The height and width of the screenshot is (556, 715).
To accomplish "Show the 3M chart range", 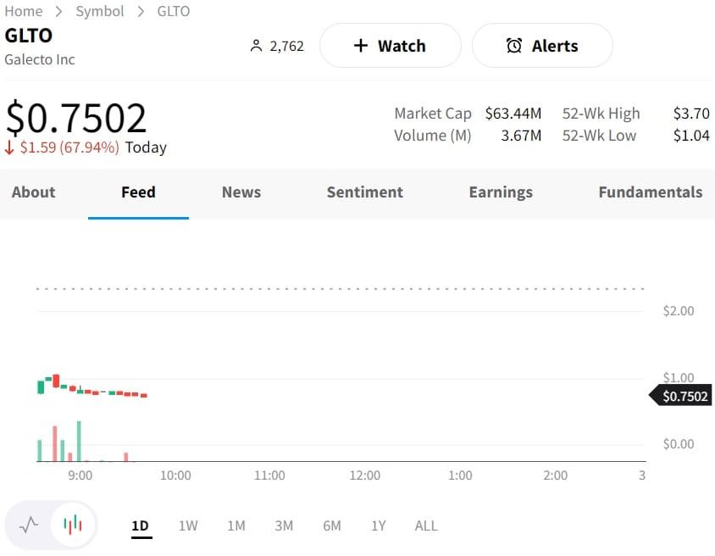I will tap(284, 525).
